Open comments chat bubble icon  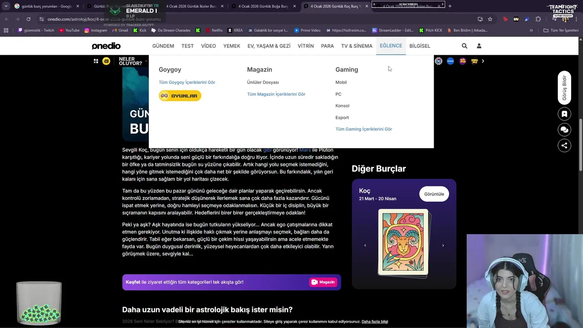pyautogui.click(x=564, y=130)
